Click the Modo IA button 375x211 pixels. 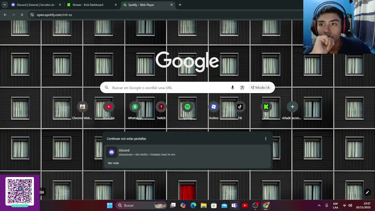point(260,88)
